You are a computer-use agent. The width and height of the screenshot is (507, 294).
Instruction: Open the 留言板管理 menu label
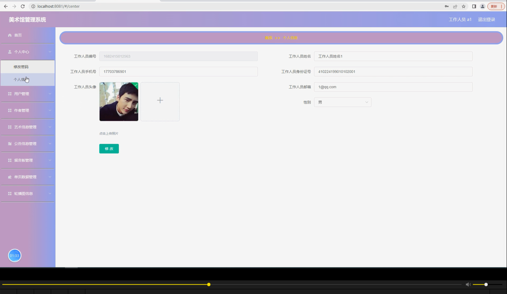[23, 160]
